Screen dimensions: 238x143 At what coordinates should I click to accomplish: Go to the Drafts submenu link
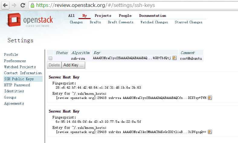pyautogui.click(x=95, y=22)
